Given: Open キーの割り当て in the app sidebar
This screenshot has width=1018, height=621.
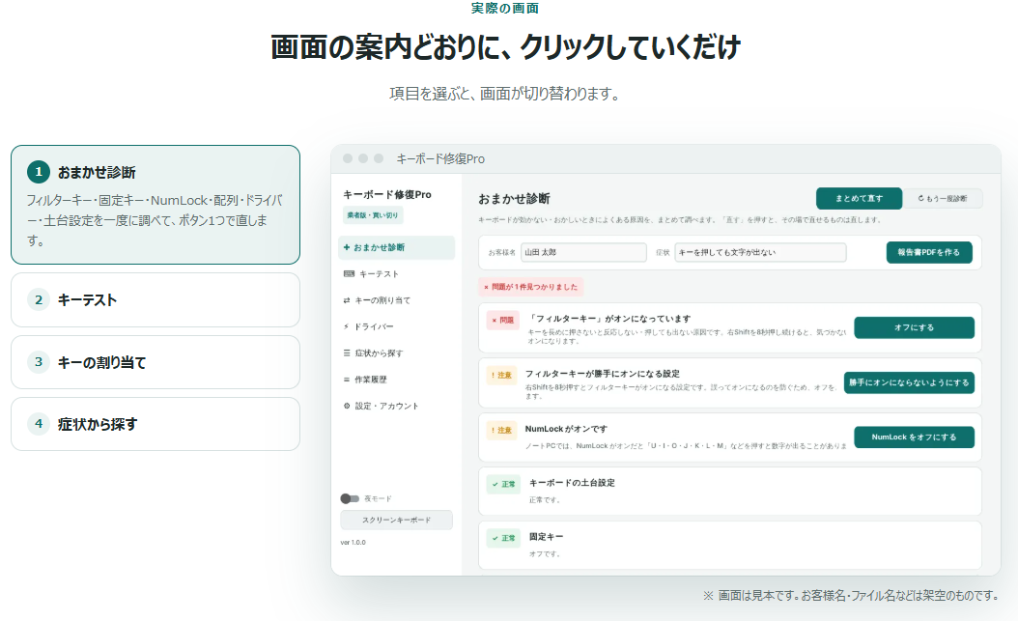Looking at the screenshot, I should click(x=397, y=300).
